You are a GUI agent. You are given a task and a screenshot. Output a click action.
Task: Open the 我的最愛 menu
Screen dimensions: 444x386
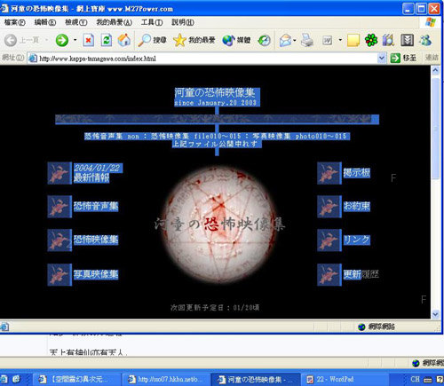coord(115,22)
